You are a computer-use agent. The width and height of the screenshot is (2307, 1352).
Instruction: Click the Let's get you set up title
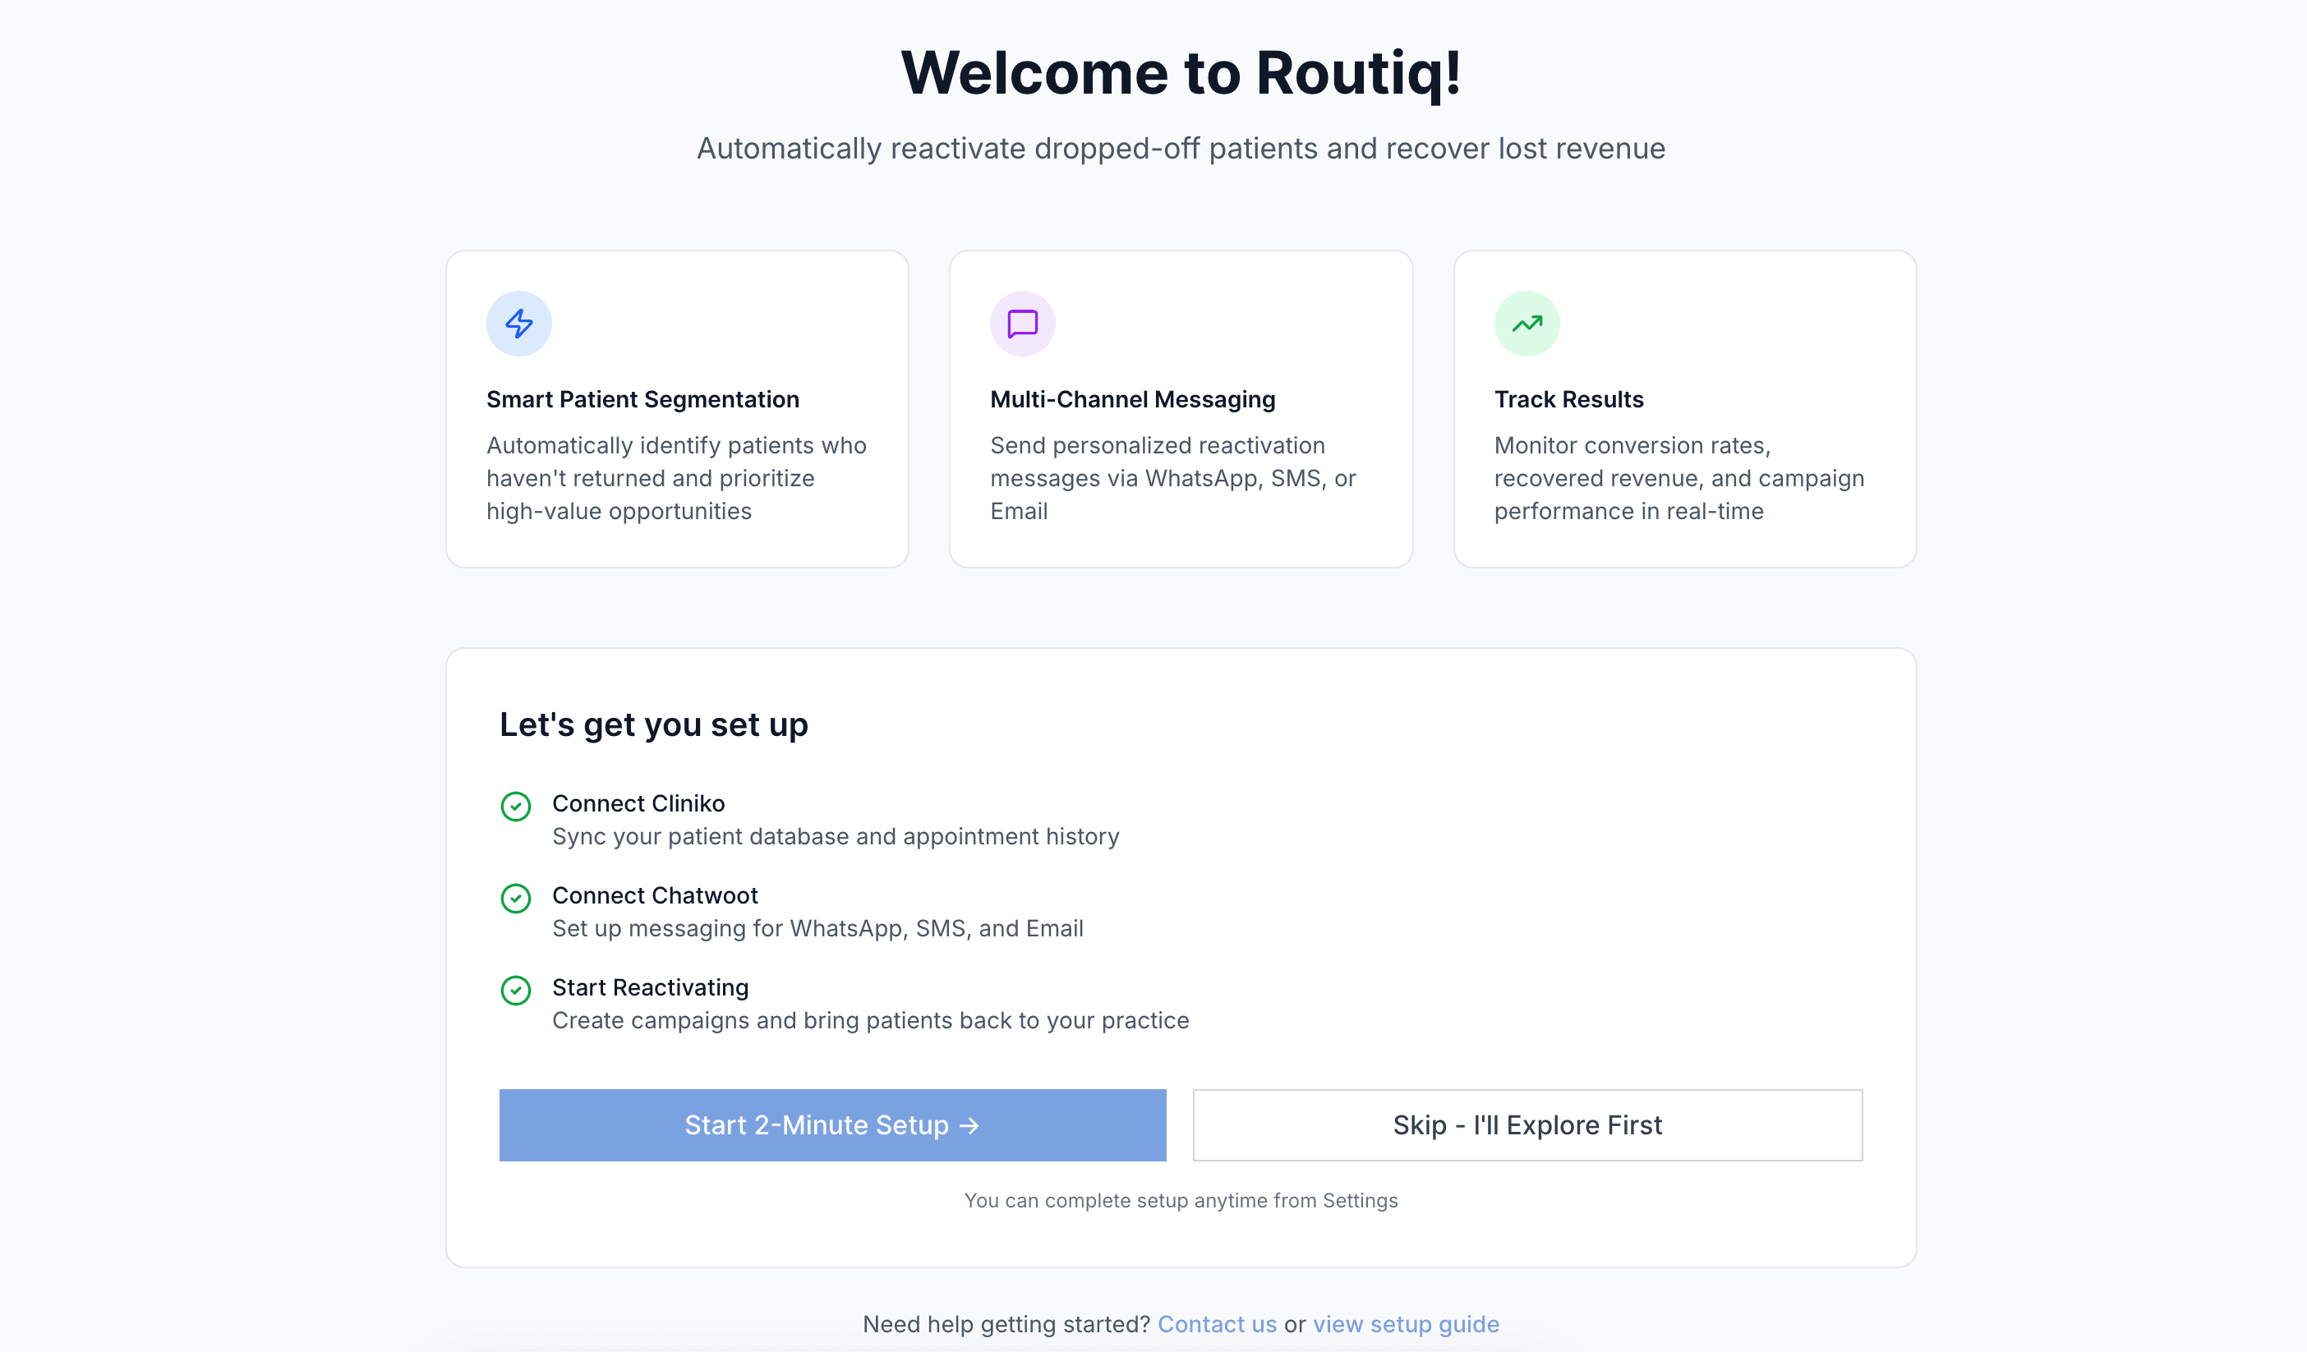click(x=654, y=724)
